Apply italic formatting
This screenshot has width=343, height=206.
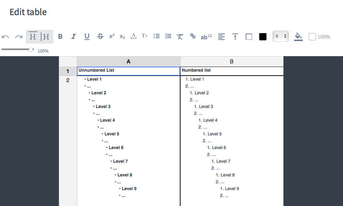(74, 36)
